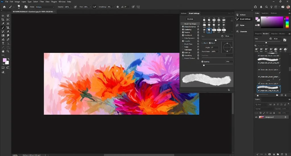Screen dimensions: 291x156
Task: Open the Layer menu
Action: pos(24,2)
